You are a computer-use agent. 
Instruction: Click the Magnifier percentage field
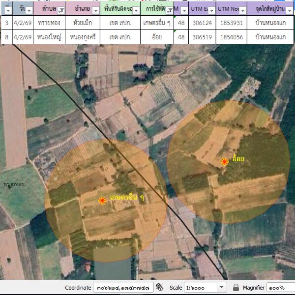[280, 287]
